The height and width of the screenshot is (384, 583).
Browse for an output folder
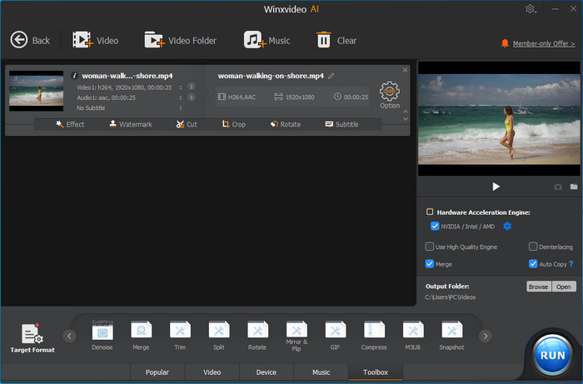pos(538,287)
